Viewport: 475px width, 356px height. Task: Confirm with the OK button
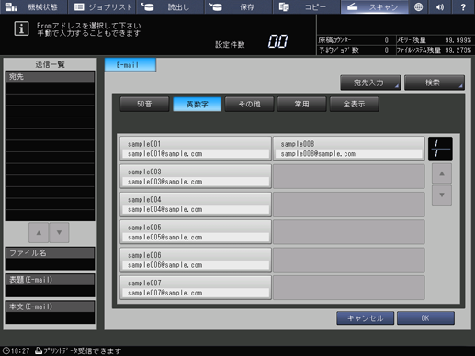pyautogui.click(x=425, y=318)
